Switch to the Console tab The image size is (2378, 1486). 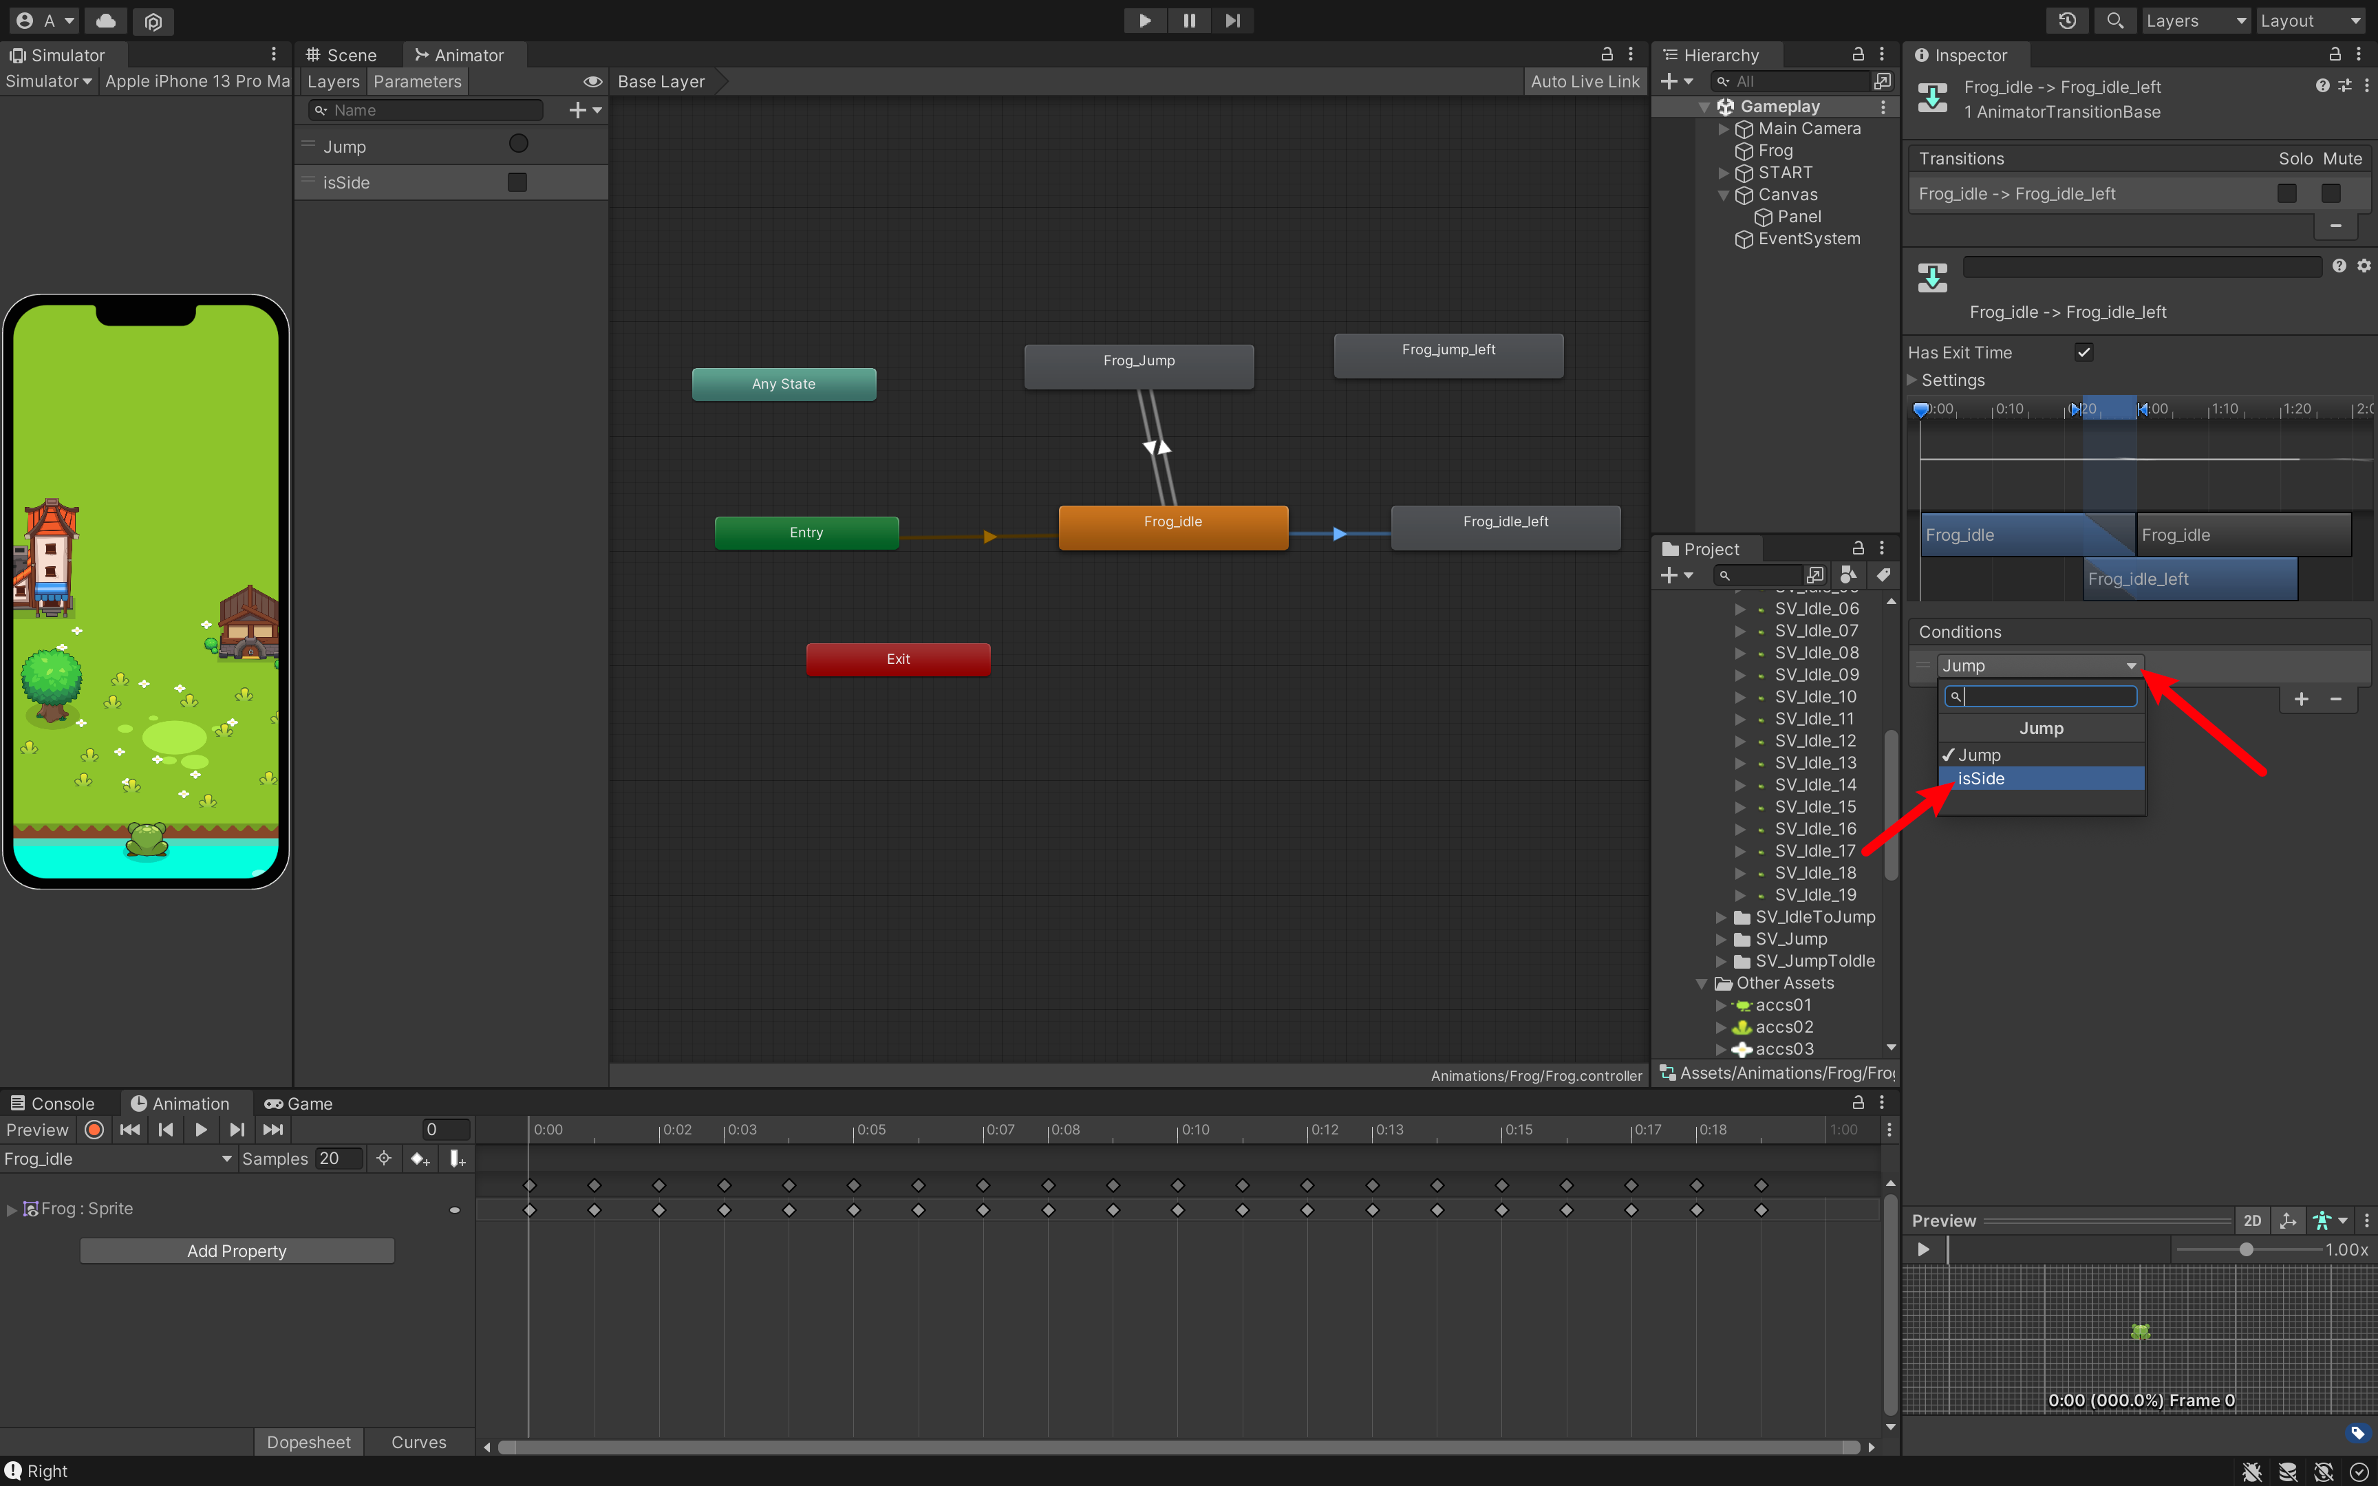[53, 1103]
